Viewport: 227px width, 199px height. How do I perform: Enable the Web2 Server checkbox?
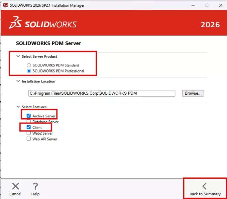29,133
